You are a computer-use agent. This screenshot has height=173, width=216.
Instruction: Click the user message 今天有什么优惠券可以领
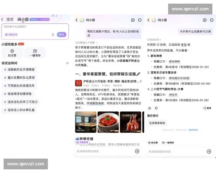point(195,32)
